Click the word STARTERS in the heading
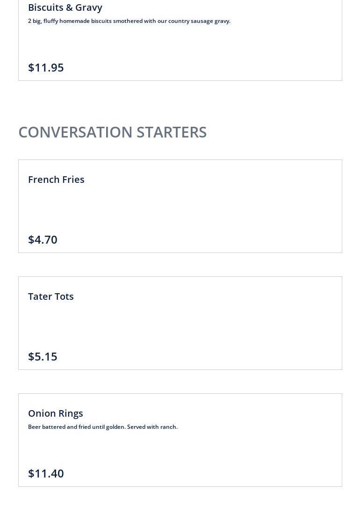Screen dimensions: 360x506 pos(172,132)
